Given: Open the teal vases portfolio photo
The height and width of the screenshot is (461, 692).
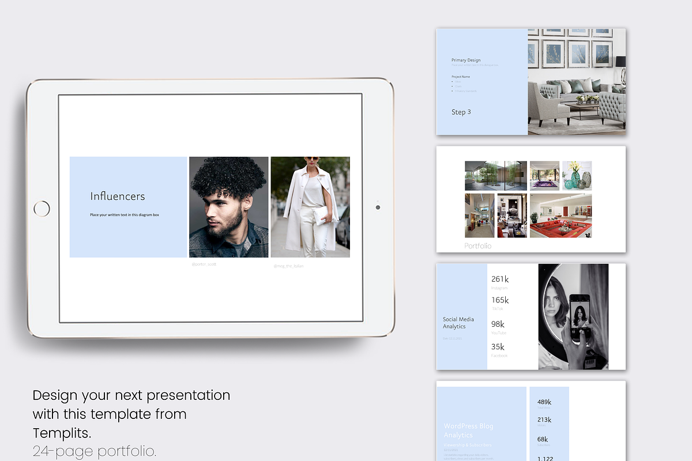Looking at the screenshot, I should tap(577, 176).
